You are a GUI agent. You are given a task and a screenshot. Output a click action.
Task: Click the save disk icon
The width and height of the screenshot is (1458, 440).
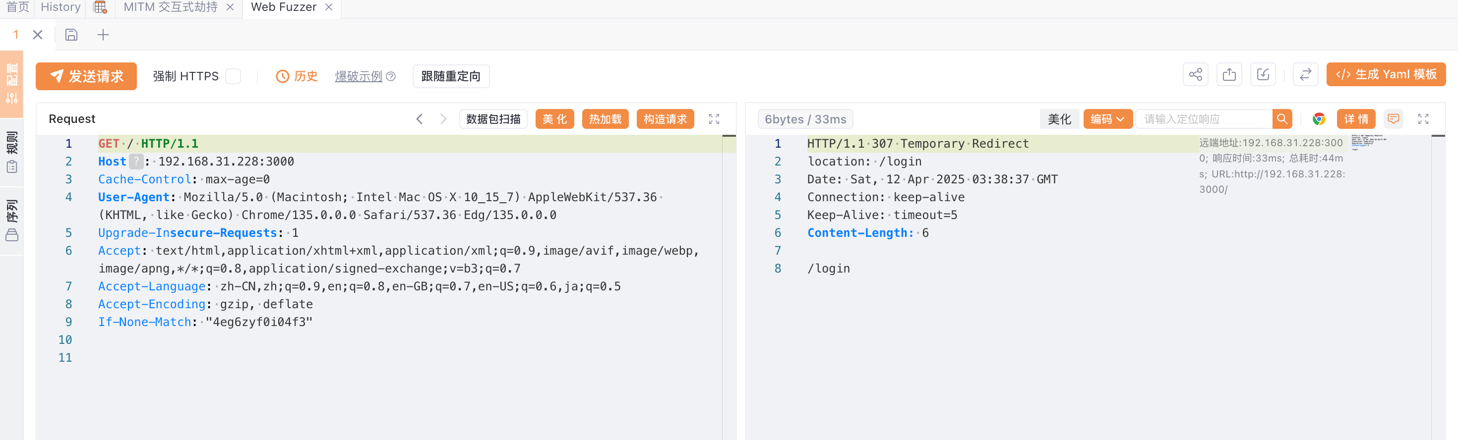pyautogui.click(x=71, y=35)
